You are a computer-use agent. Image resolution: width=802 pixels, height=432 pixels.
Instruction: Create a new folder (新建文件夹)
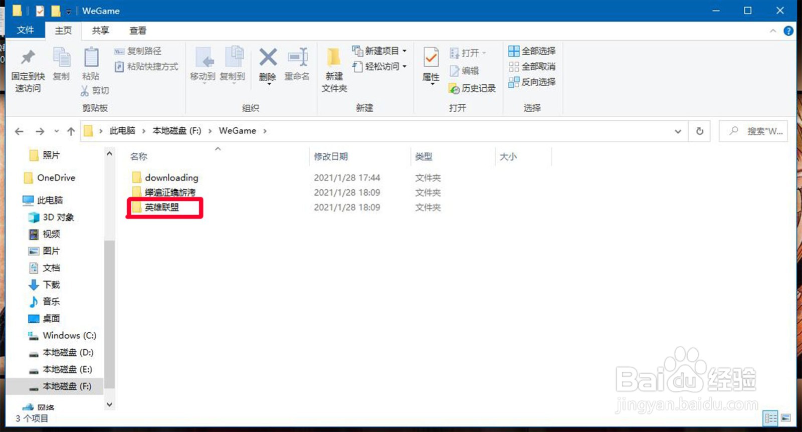(334, 69)
